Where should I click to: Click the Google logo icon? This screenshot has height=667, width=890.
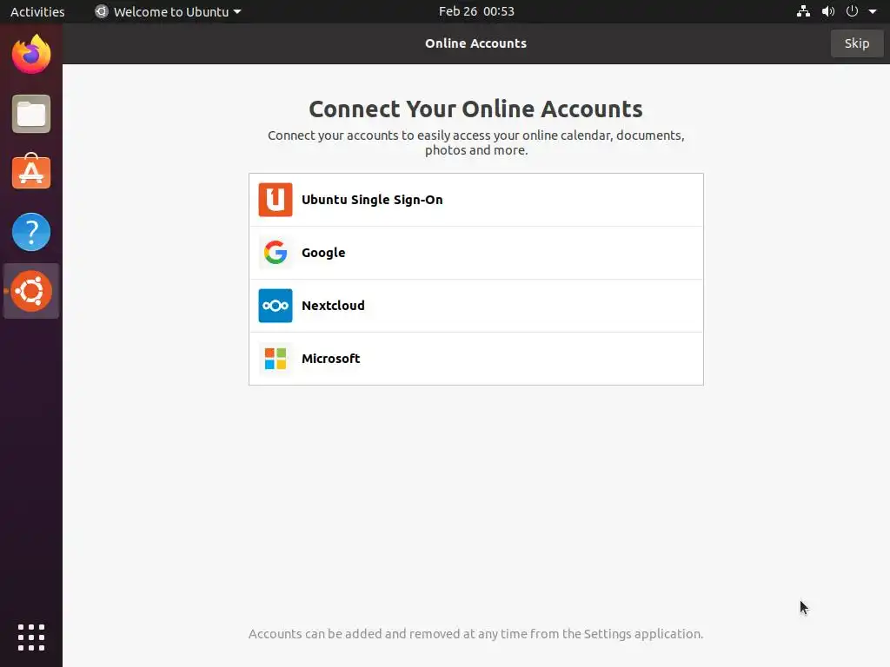pos(276,253)
